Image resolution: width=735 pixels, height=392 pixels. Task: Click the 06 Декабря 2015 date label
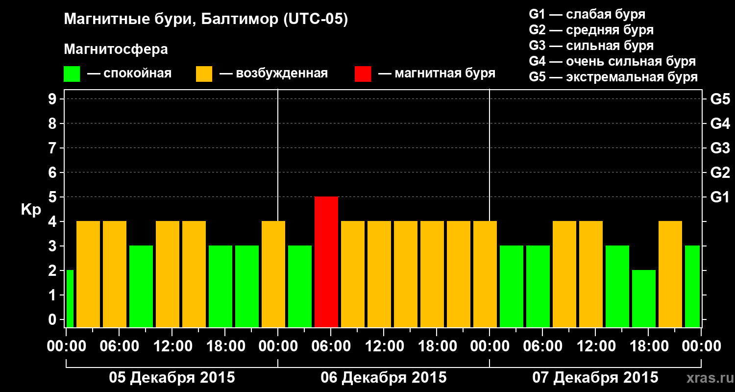384,378
